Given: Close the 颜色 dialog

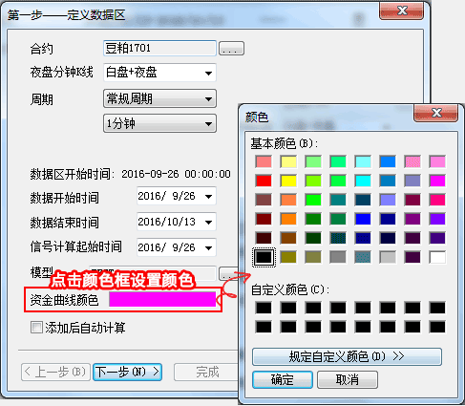Looking at the screenshot, I should tap(435, 113).
